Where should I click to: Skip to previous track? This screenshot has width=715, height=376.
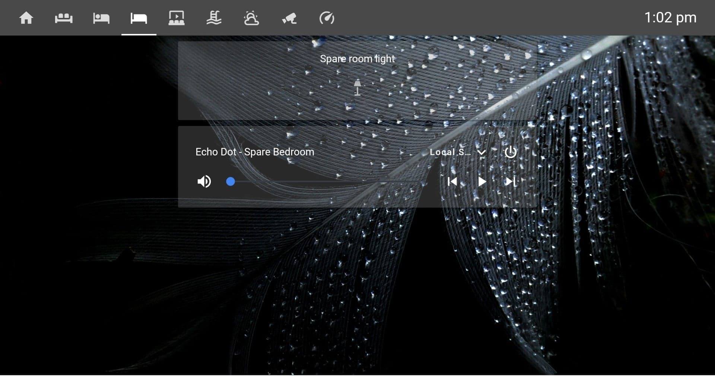[x=452, y=181]
